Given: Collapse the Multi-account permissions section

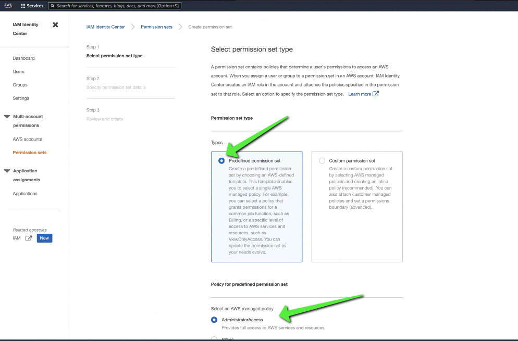Looking at the screenshot, I should click(x=7, y=117).
